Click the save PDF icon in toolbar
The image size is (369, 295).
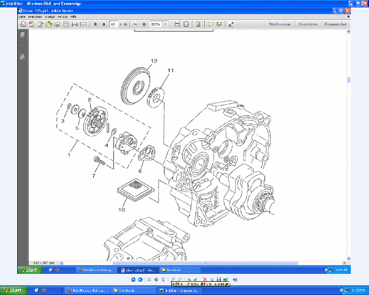[x=66, y=24]
